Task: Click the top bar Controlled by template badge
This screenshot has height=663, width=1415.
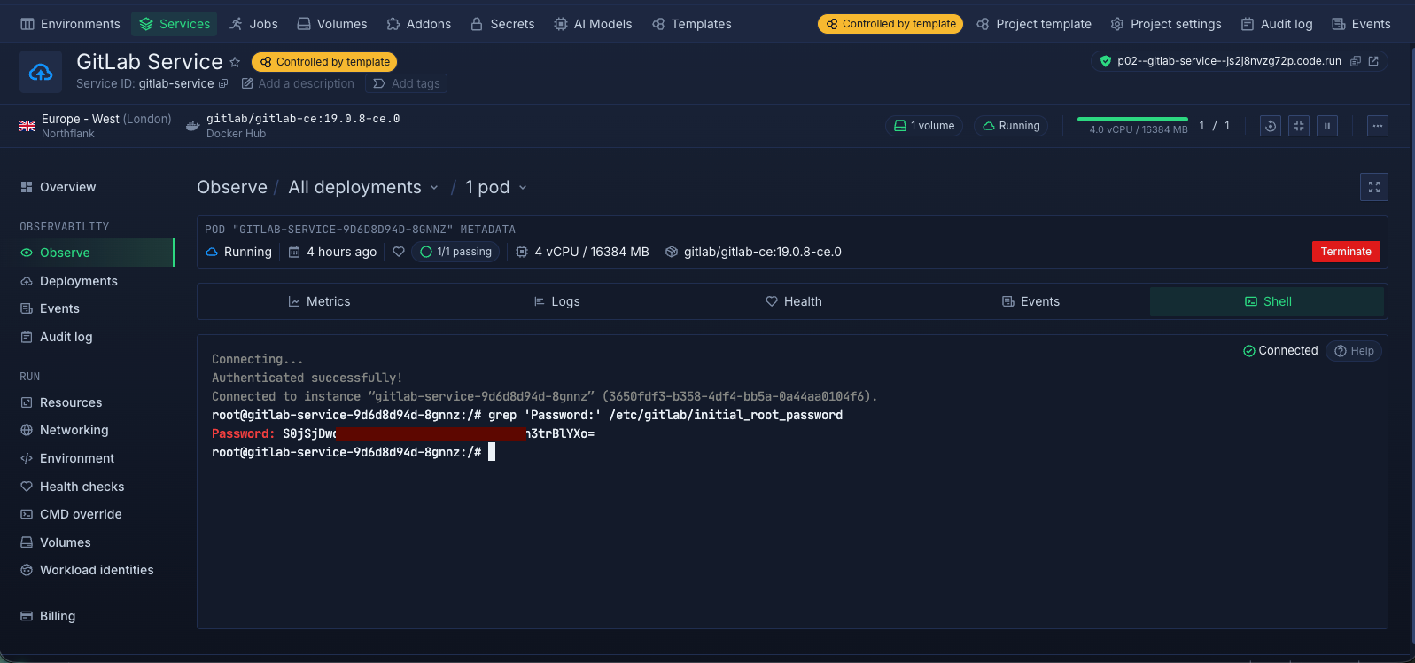Action: tap(890, 24)
